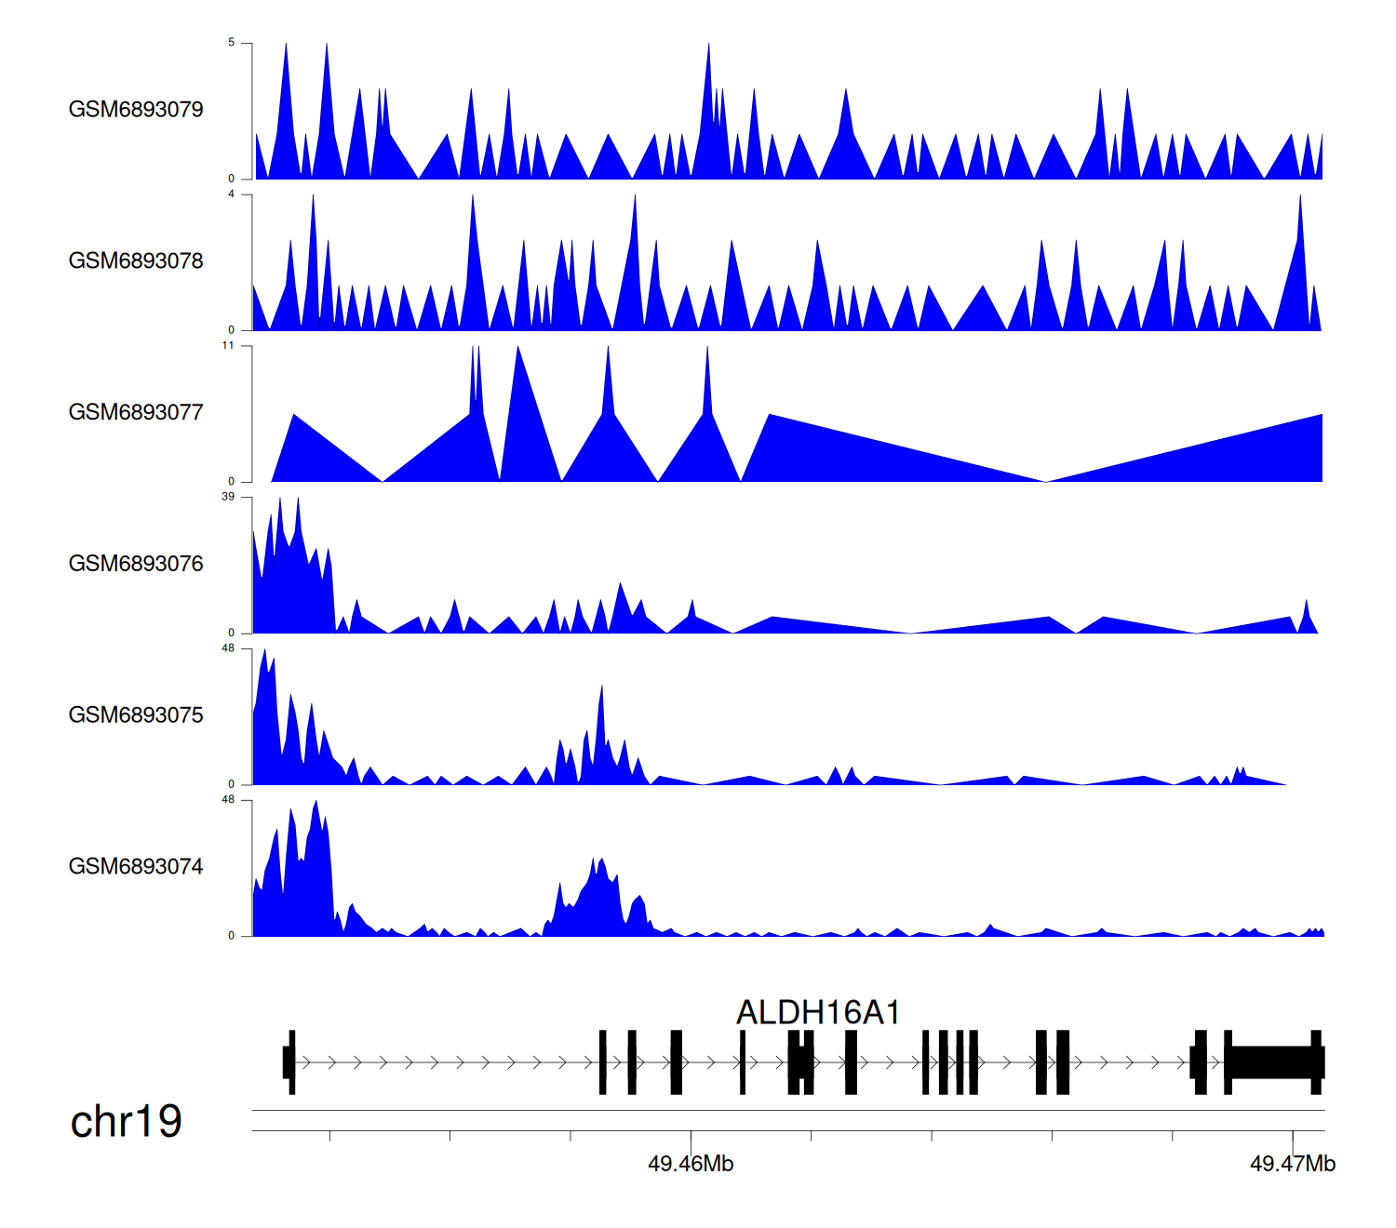Viewport: 1396px width, 1228px height.
Task: Click the long final exon of ALDH16A1
Action: [1271, 1062]
